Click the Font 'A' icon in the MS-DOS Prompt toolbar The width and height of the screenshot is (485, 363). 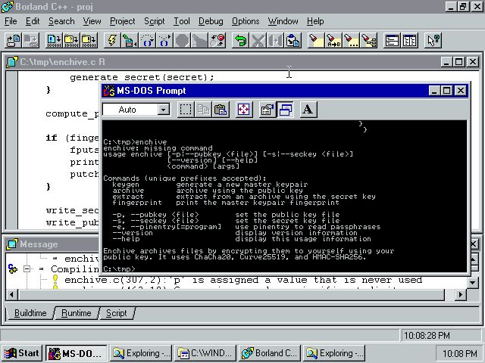pyautogui.click(x=308, y=110)
